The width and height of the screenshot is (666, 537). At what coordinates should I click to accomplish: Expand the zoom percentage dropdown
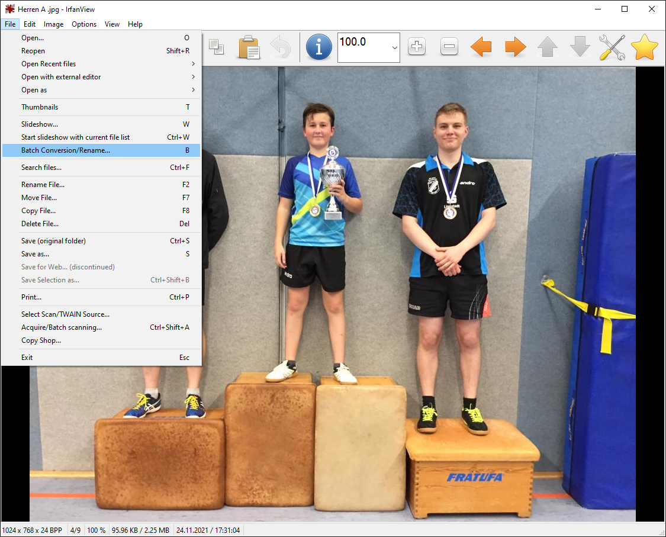394,48
